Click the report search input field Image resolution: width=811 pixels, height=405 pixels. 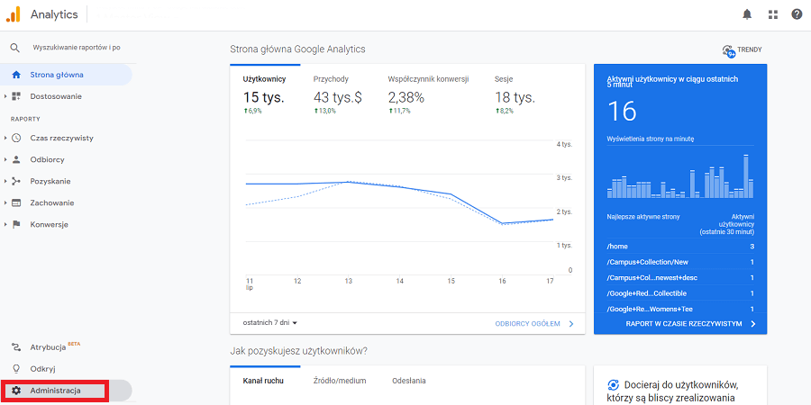pos(77,48)
